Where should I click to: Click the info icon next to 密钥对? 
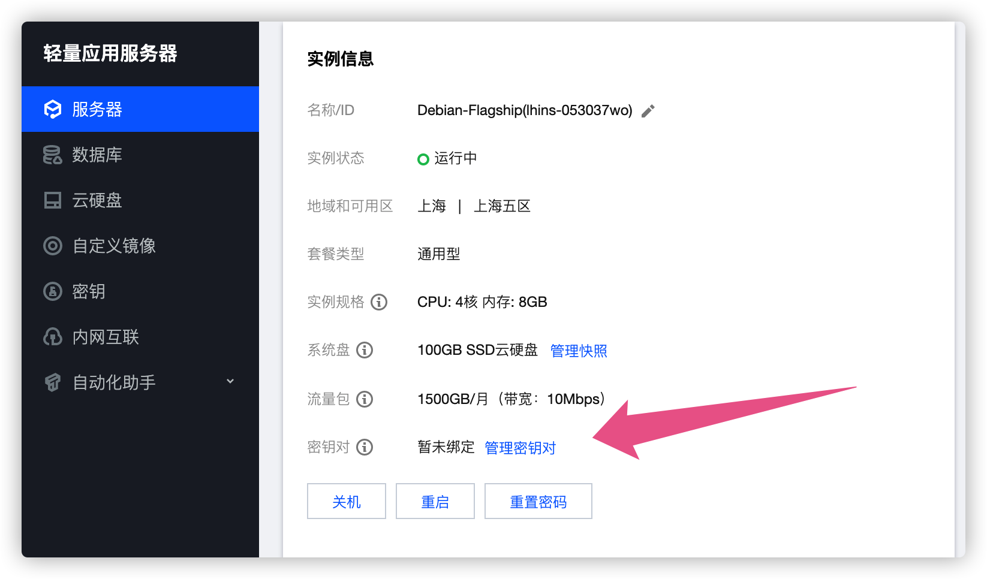(x=365, y=447)
